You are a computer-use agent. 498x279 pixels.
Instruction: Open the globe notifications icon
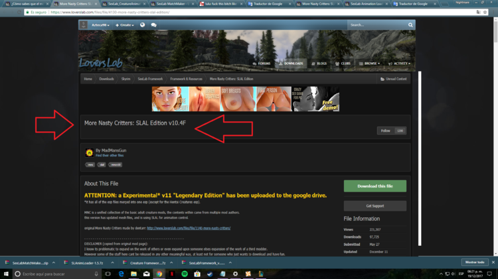click(x=142, y=25)
